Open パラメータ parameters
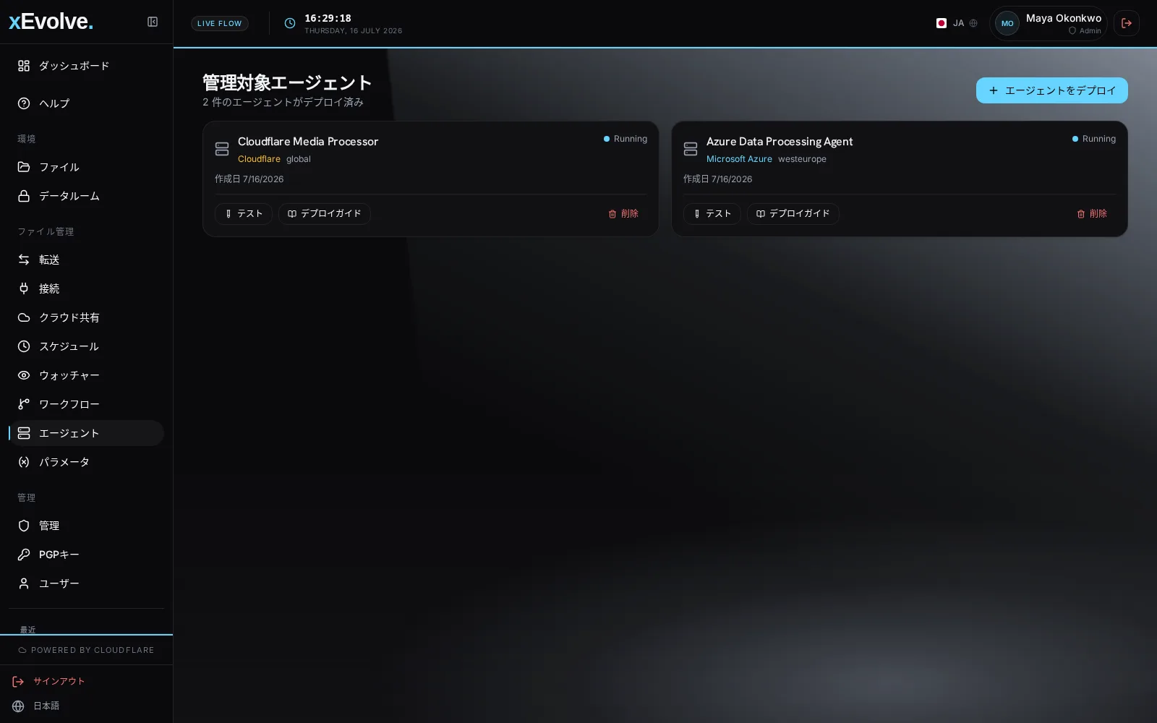The image size is (1157, 723). 86,462
